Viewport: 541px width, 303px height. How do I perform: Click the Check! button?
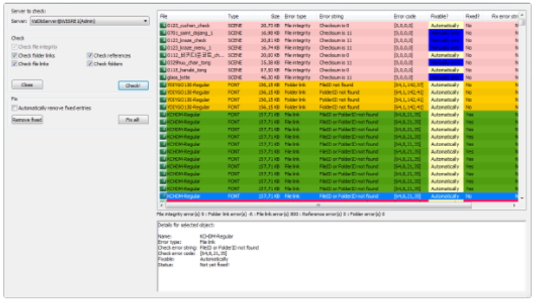tap(134, 85)
